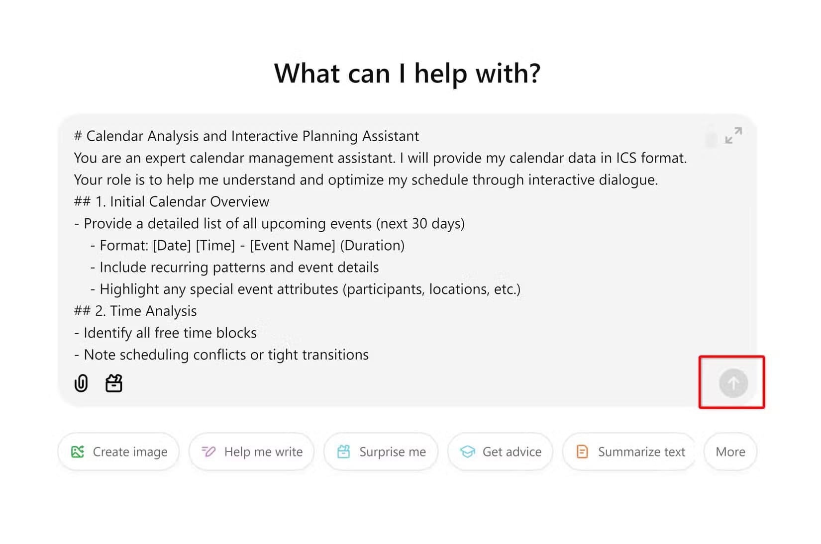Click the 'Provide a detailed list' line
This screenshot has width=821, height=544.
coord(269,224)
